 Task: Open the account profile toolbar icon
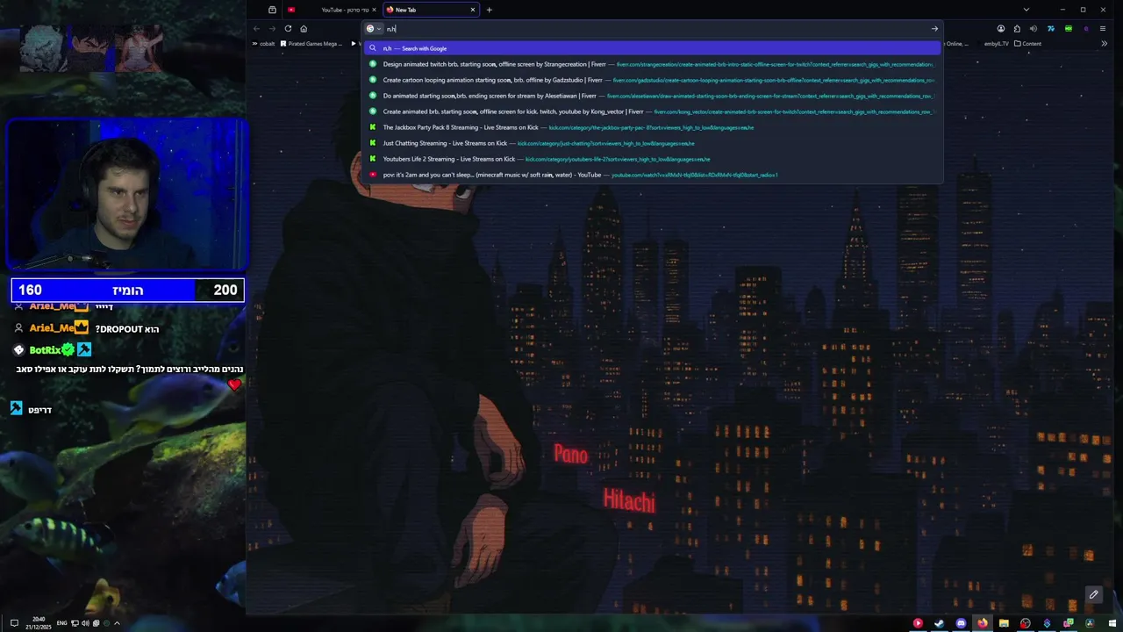1001,29
